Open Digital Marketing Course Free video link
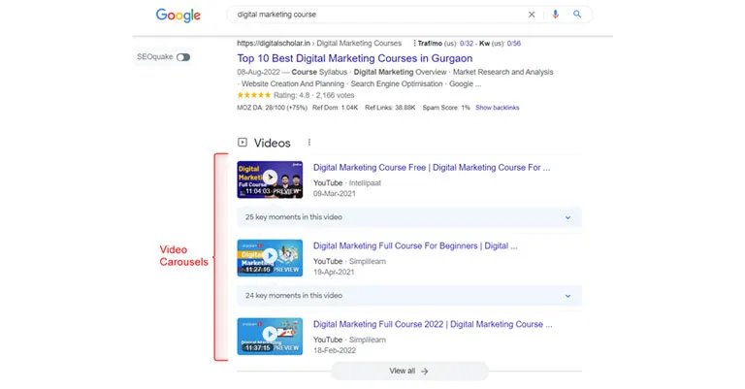The height and width of the screenshot is (389, 745). point(432,168)
